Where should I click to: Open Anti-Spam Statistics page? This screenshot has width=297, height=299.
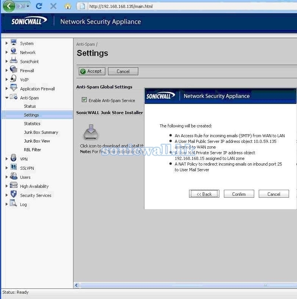pyautogui.click(x=32, y=124)
